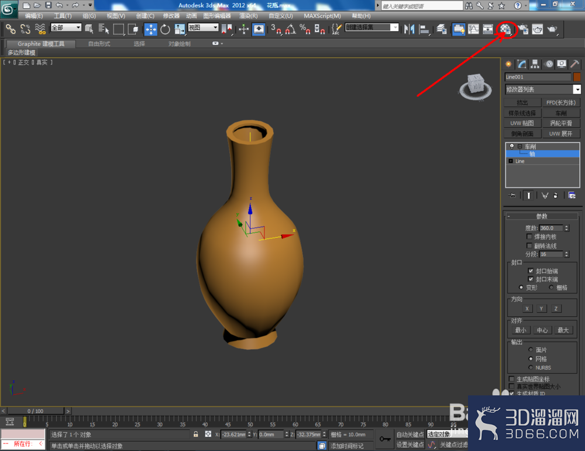Click Mirror tool icon

coord(409,29)
